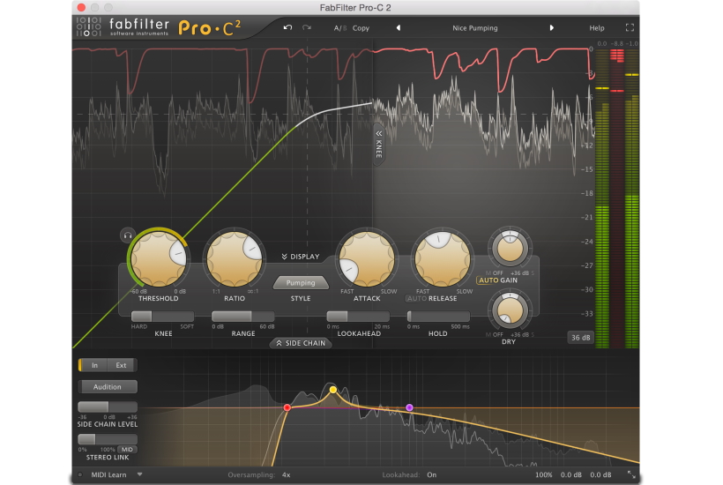Click the undo arrow icon
Screen dimensions: 723x485
click(287, 27)
